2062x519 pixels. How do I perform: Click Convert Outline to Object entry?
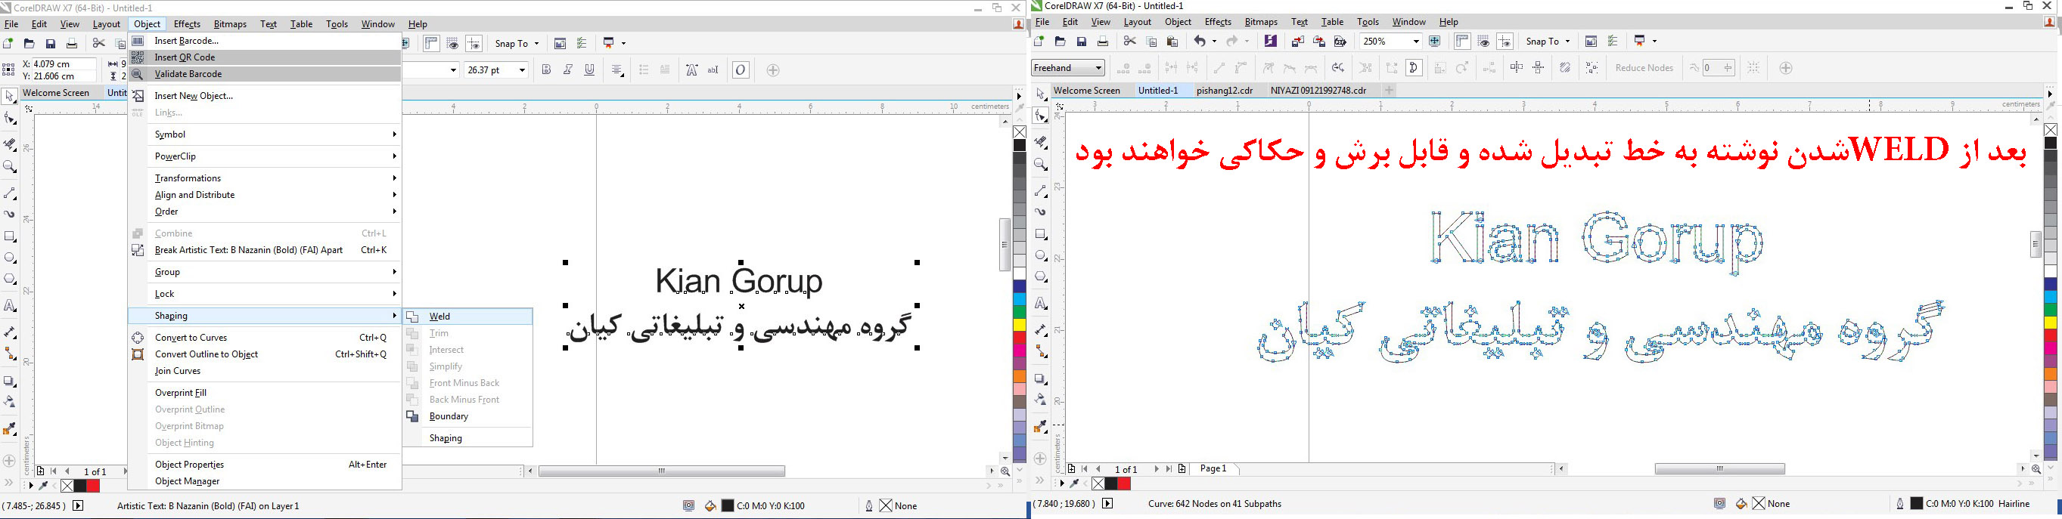tap(265, 354)
